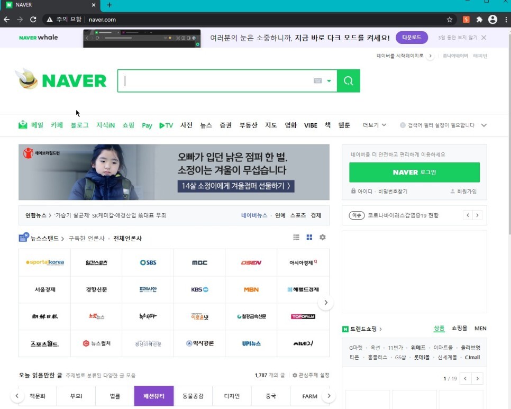Click 3일 동안 보지 않기 text
The height and width of the screenshot is (409, 511).
click(458, 38)
